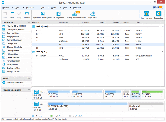Collapse the Pending Operations panel

tap(29, 90)
